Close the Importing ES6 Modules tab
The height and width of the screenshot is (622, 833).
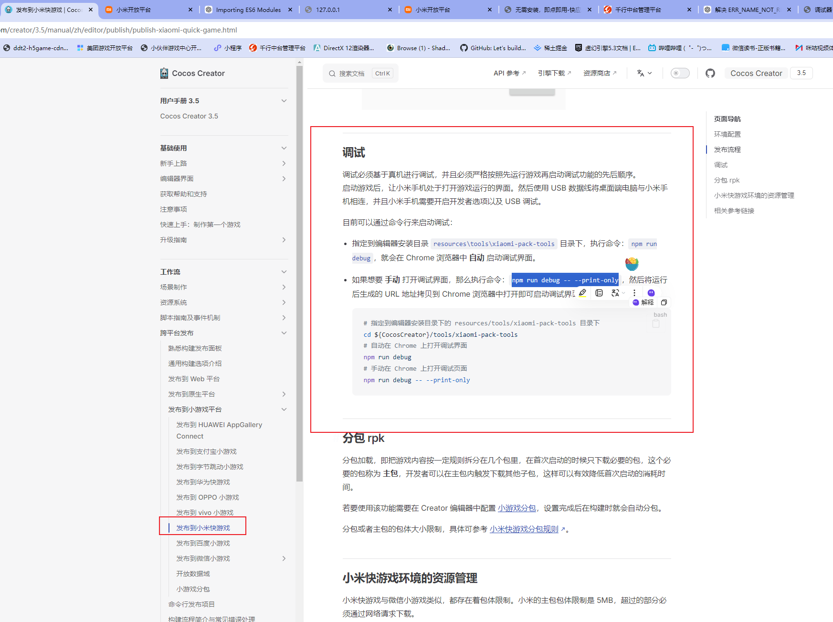[290, 10]
